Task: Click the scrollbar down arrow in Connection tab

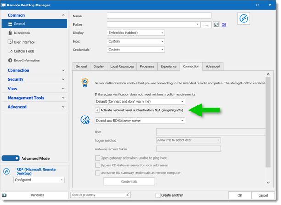Action: tap(268, 183)
